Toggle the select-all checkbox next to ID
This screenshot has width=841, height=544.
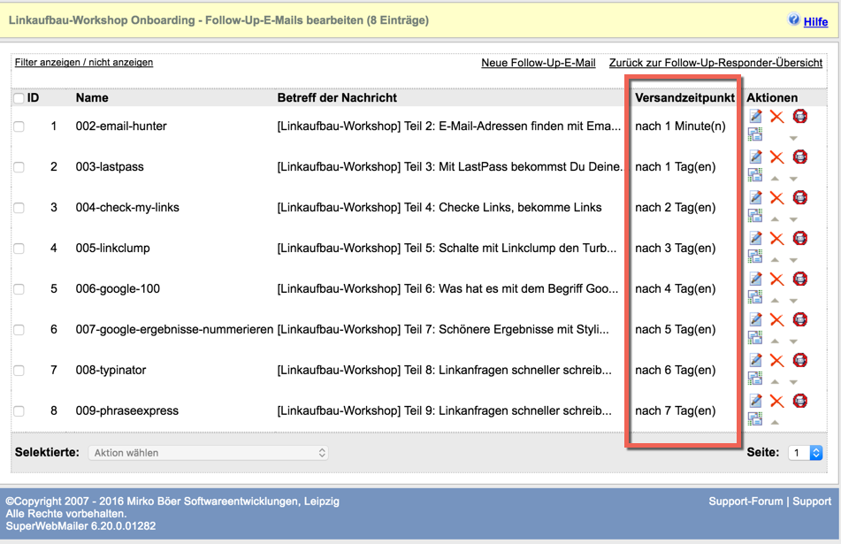pyautogui.click(x=19, y=98)
